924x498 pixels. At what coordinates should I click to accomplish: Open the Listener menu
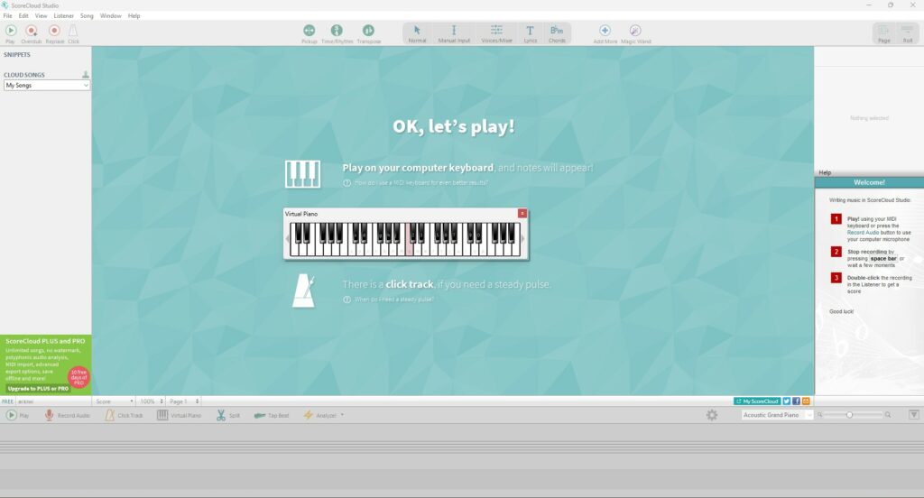[x=64, y=16]
